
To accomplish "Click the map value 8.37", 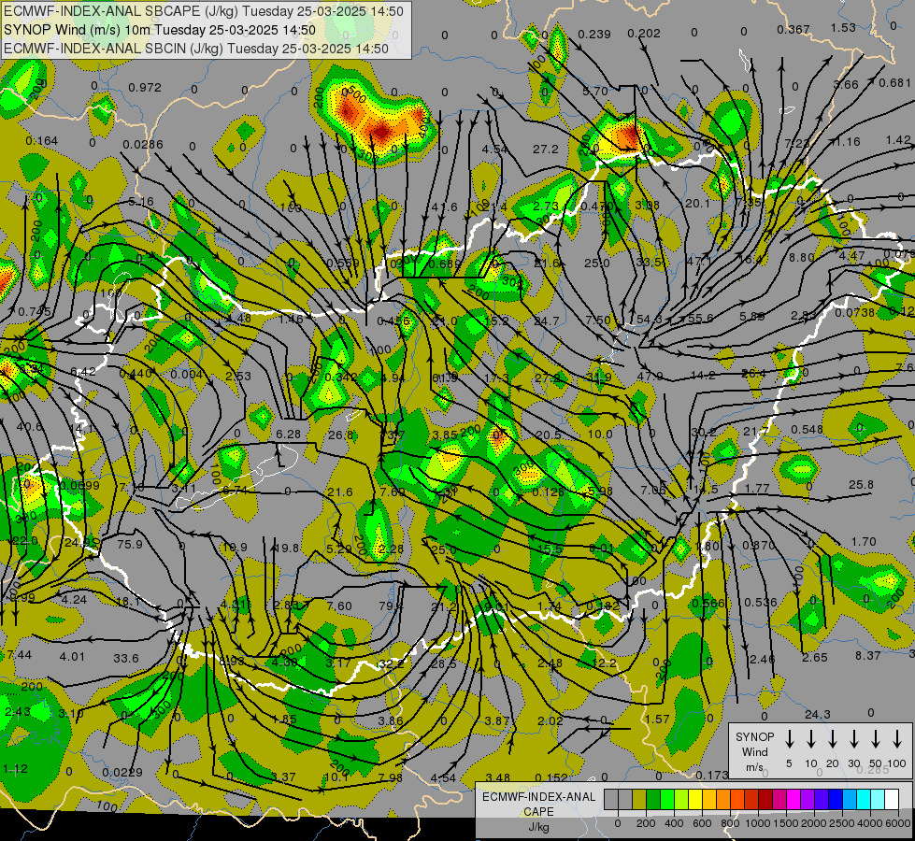I will click(x=867, y=655).
